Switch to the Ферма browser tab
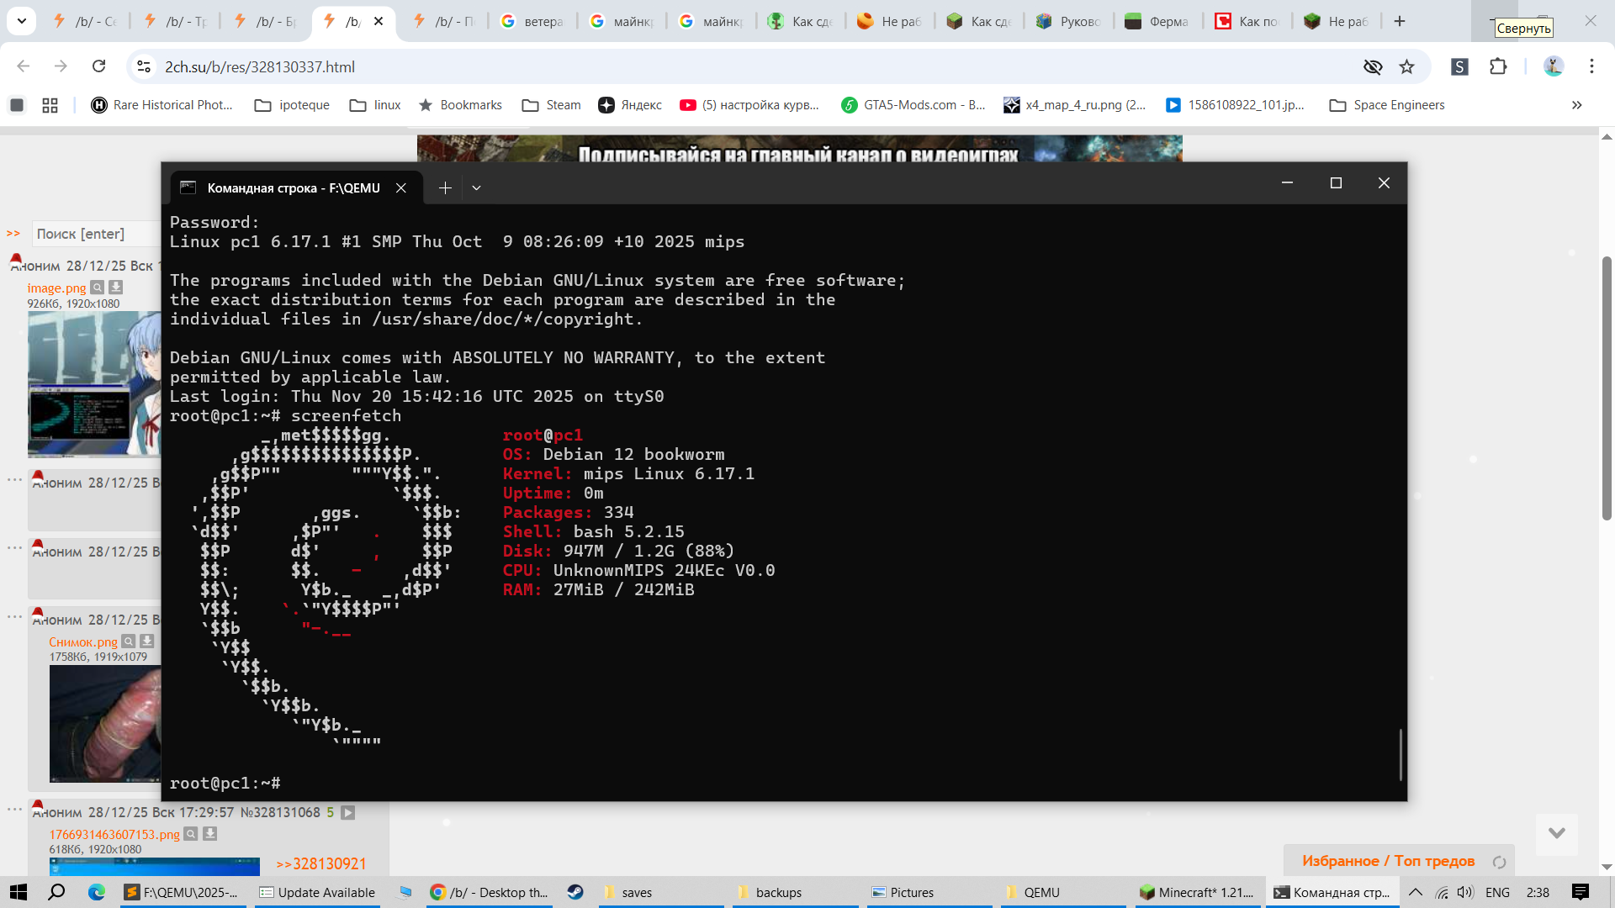This screenshot has width=1615, height=908. point(1158,21)
